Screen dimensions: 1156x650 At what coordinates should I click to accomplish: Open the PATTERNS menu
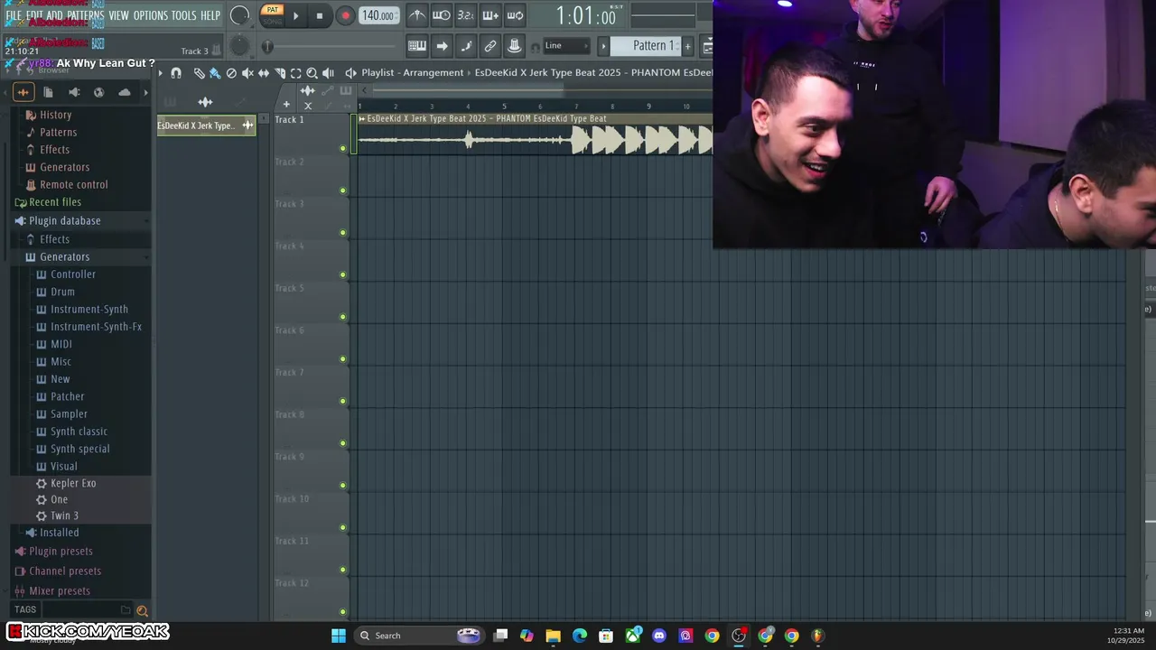click(x=86, y=15)
